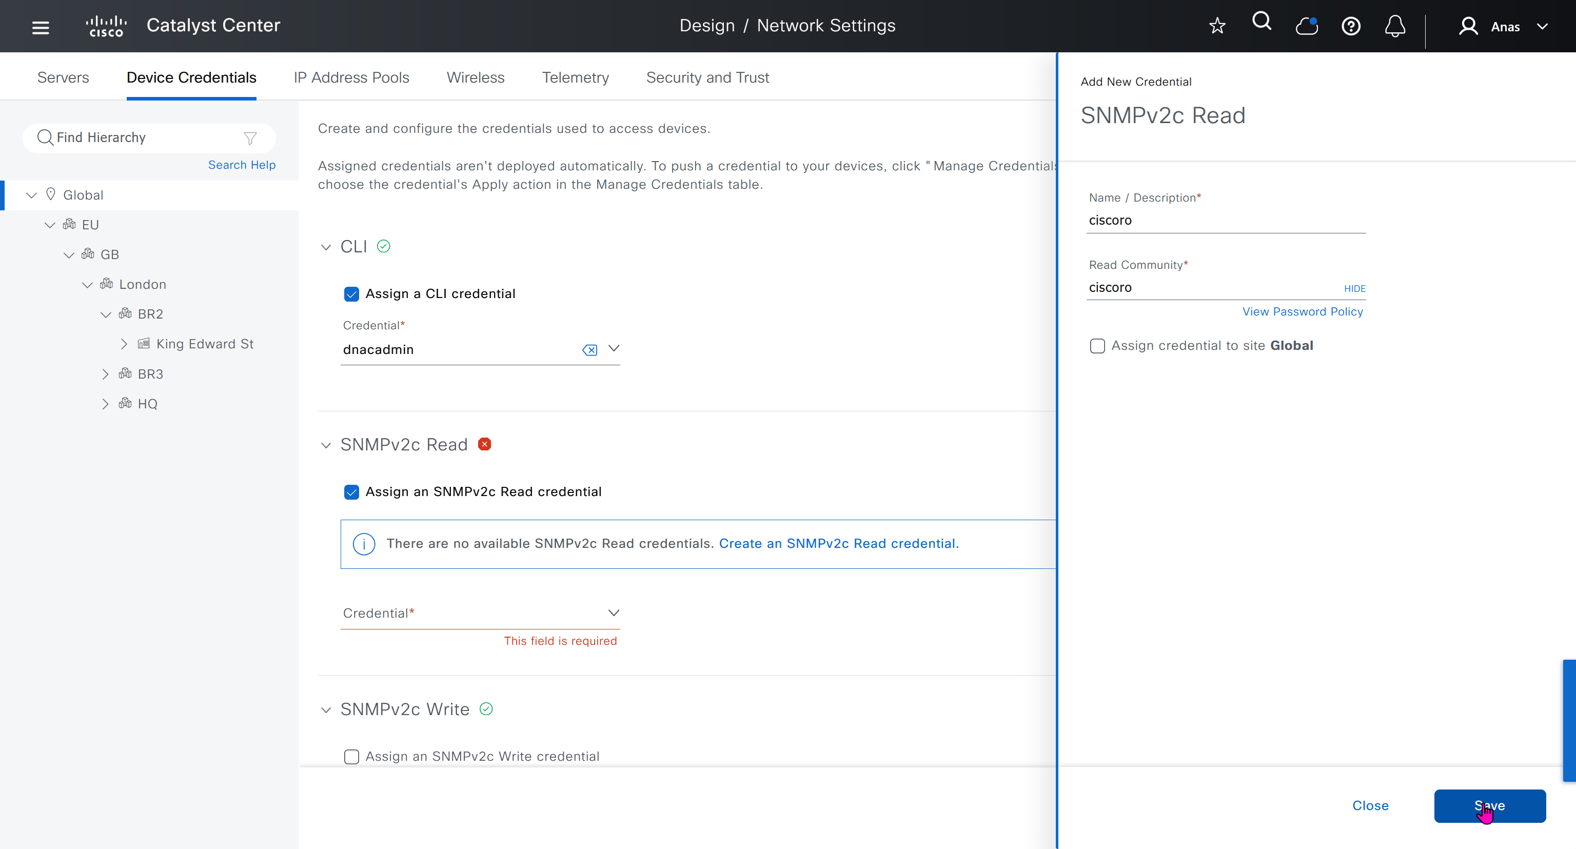Viewport: 1576px width, 849px height.
Task: Open the View Password Policy link
Action: 1302,312
